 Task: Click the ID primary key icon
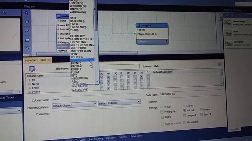point(29,80)
